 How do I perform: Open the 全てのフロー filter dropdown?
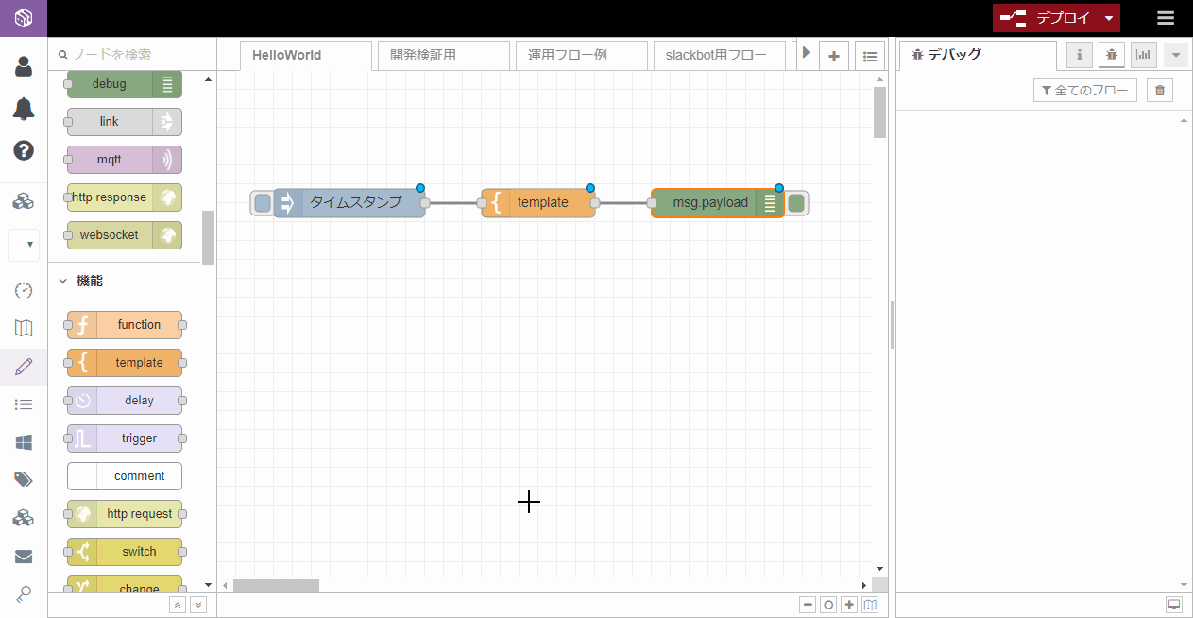[x=1085, y=91]
